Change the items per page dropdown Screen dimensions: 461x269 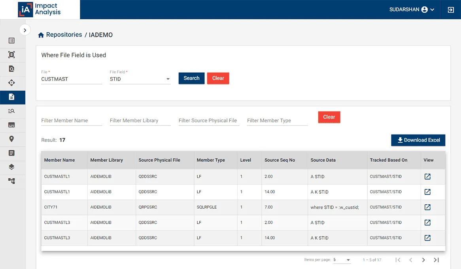342,260
